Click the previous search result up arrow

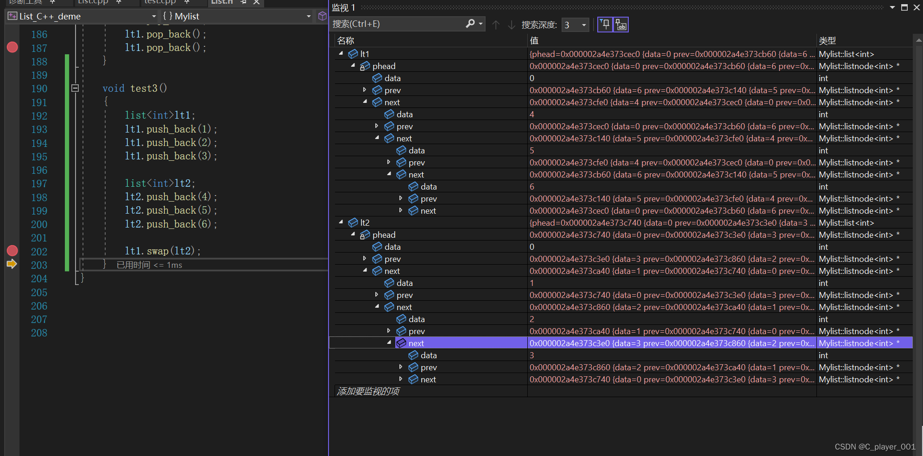click(496, 25)
